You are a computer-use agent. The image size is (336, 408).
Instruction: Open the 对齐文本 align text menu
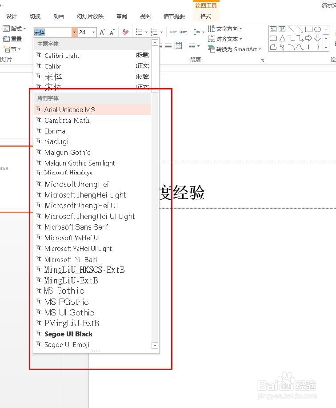(225, 39)
